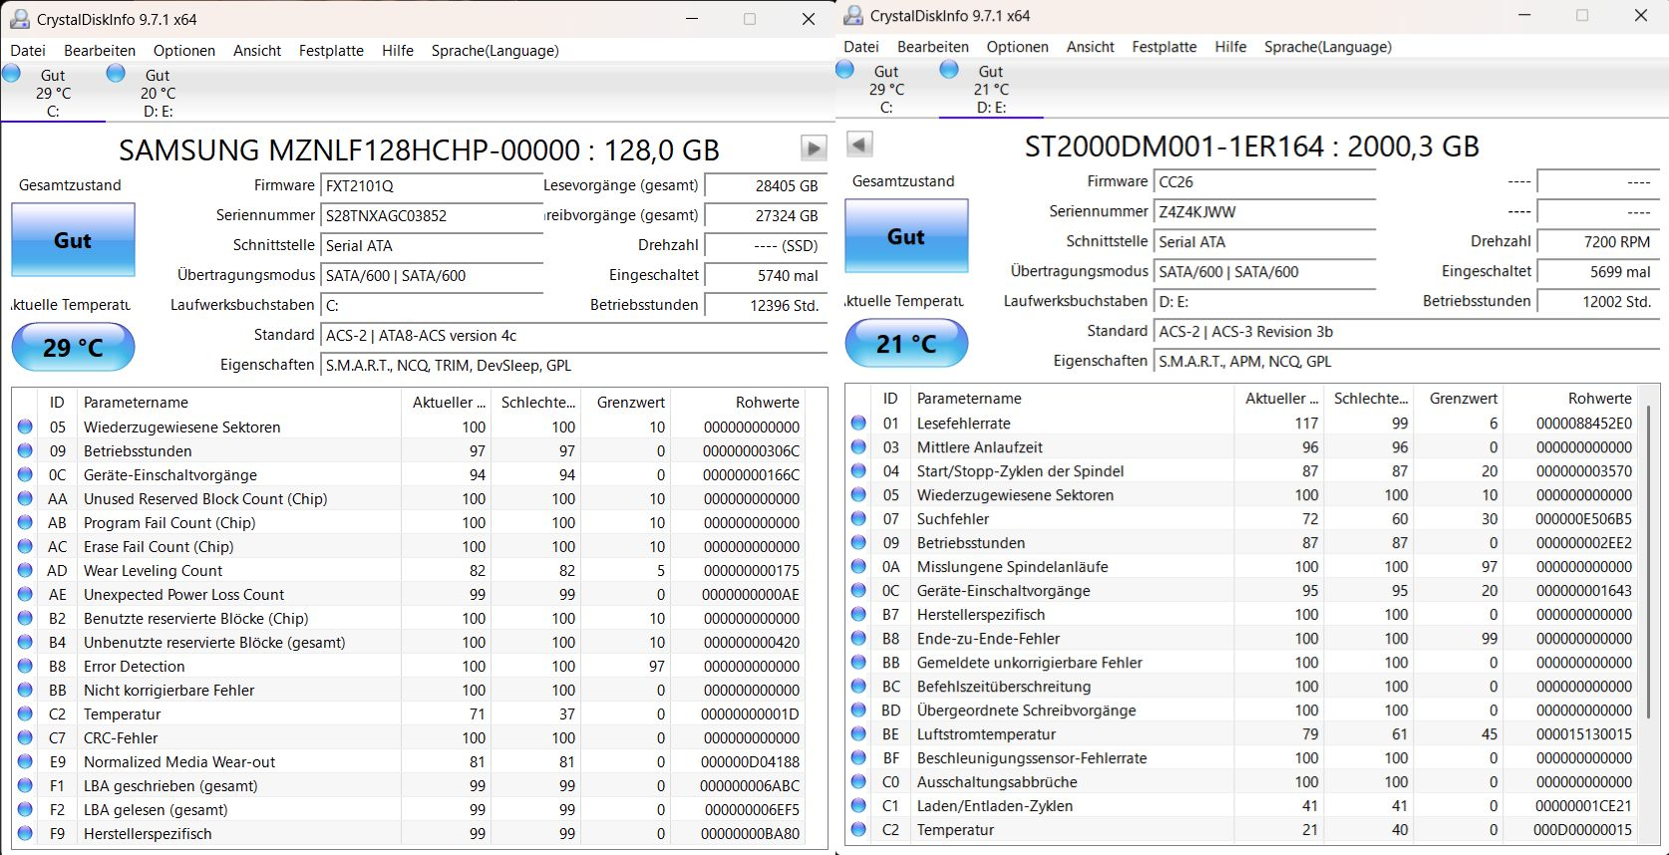Image resolution: width=1669 pixels, height=855 pixels.
Task: Select C: disk tab in left window
Action: (53, 93)
